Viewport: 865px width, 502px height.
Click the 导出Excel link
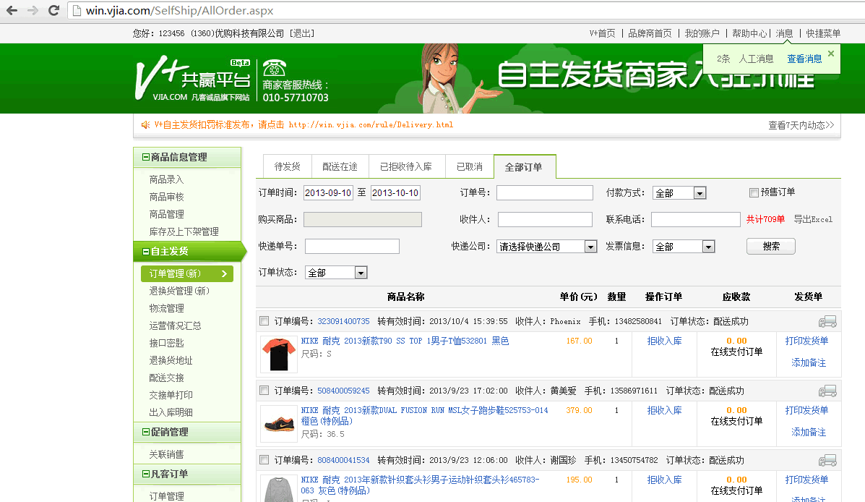point(813,219)
